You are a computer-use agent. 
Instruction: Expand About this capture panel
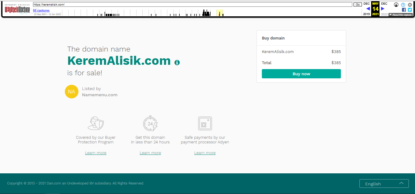[x=400, y=15]
